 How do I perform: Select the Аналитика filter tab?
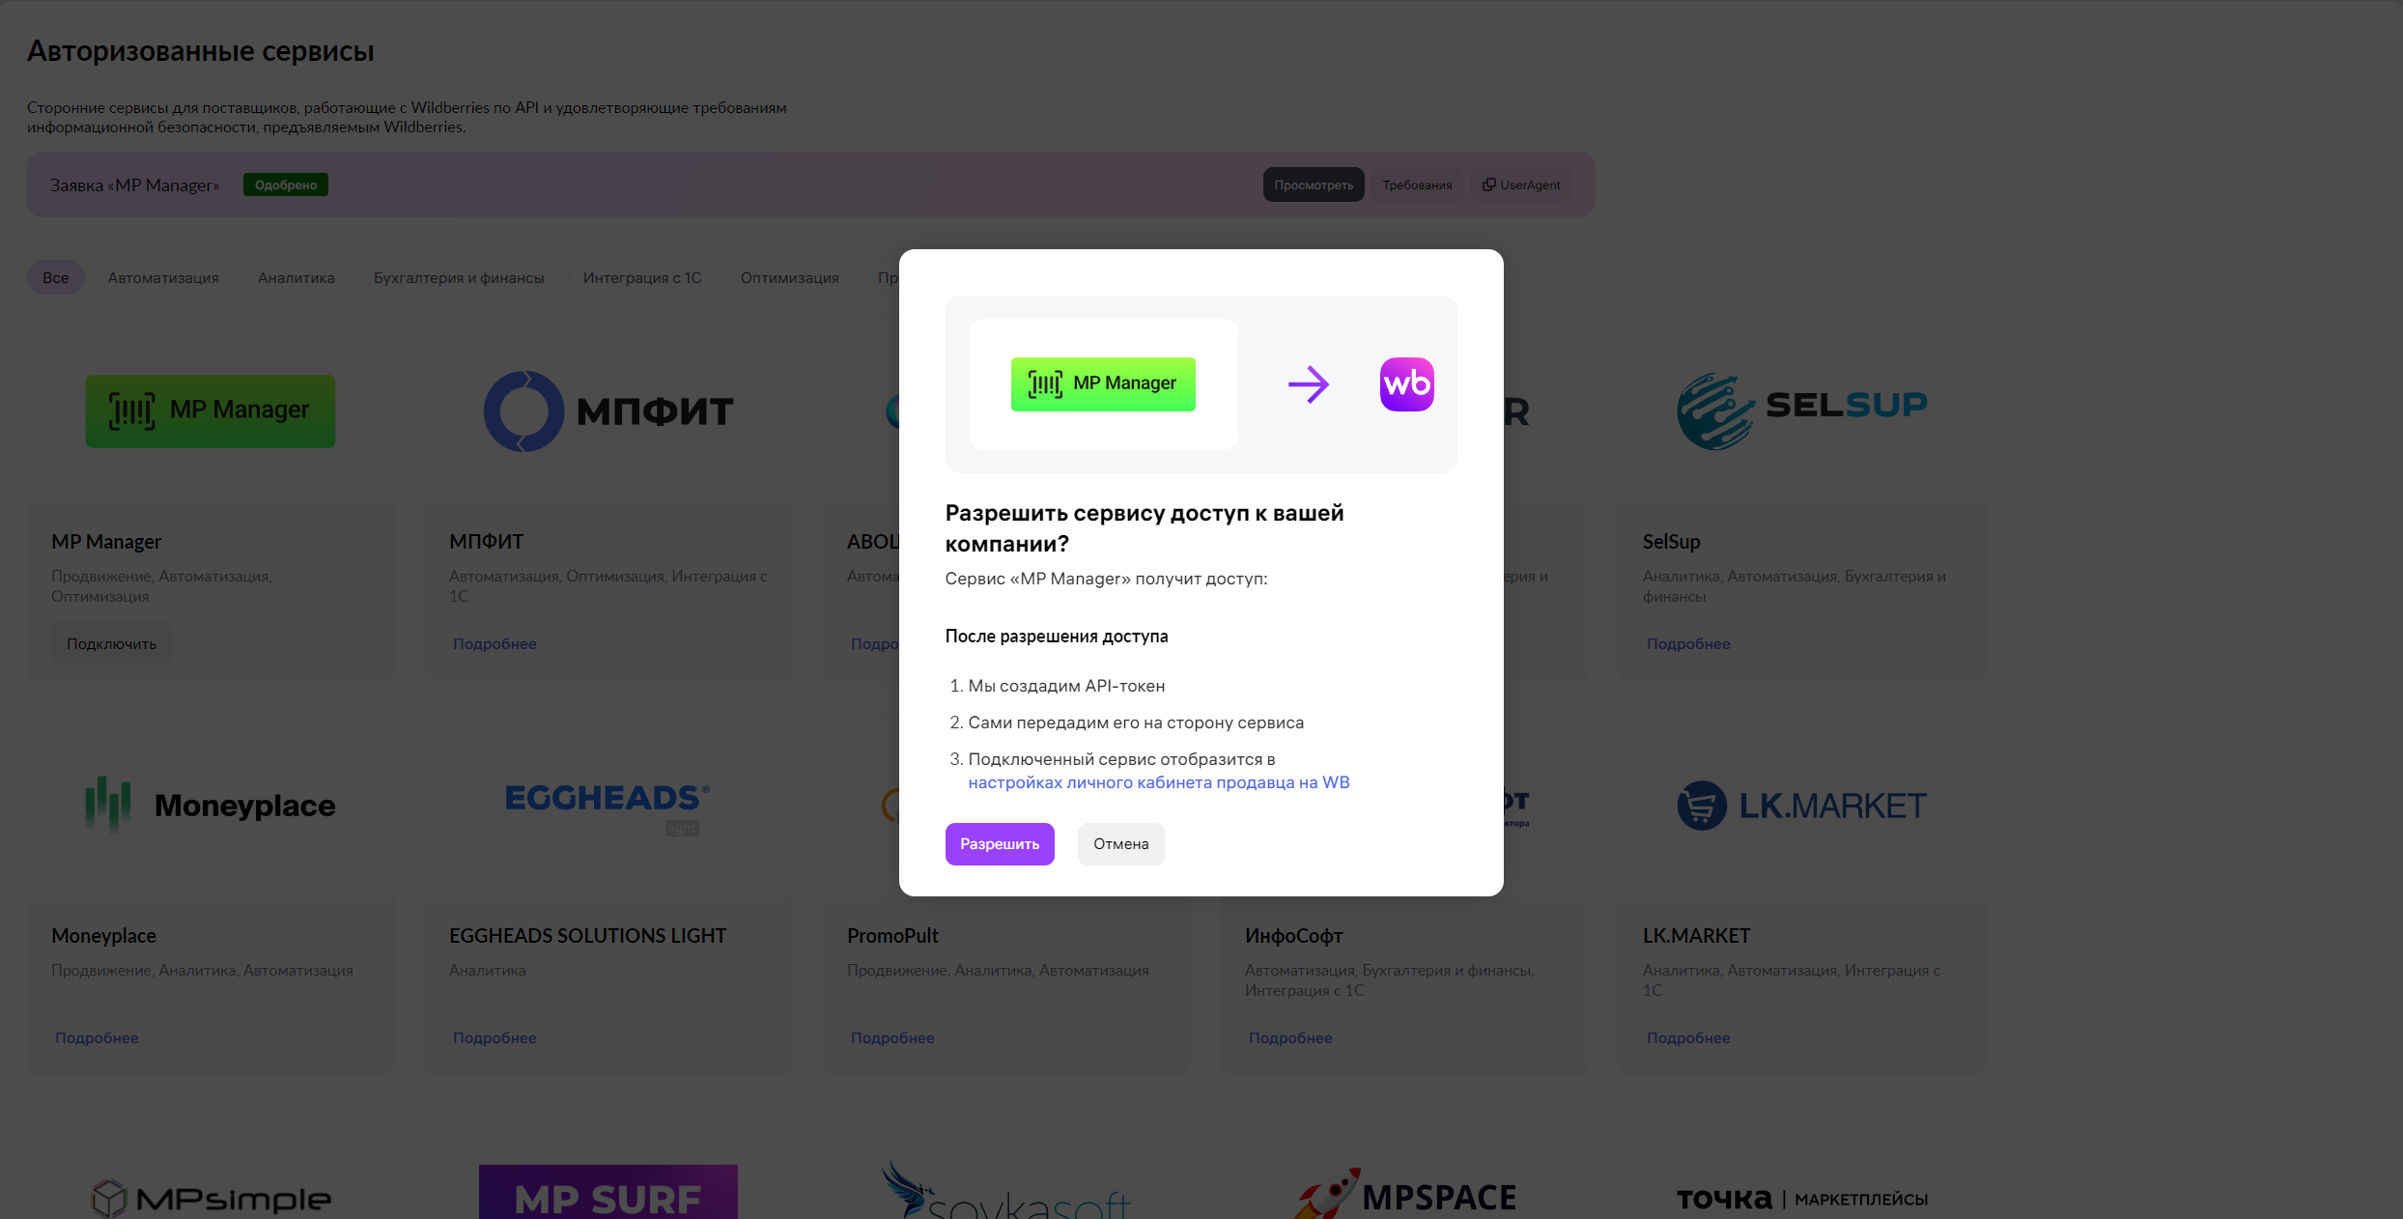pyautogui.click(x=297, y=277)
